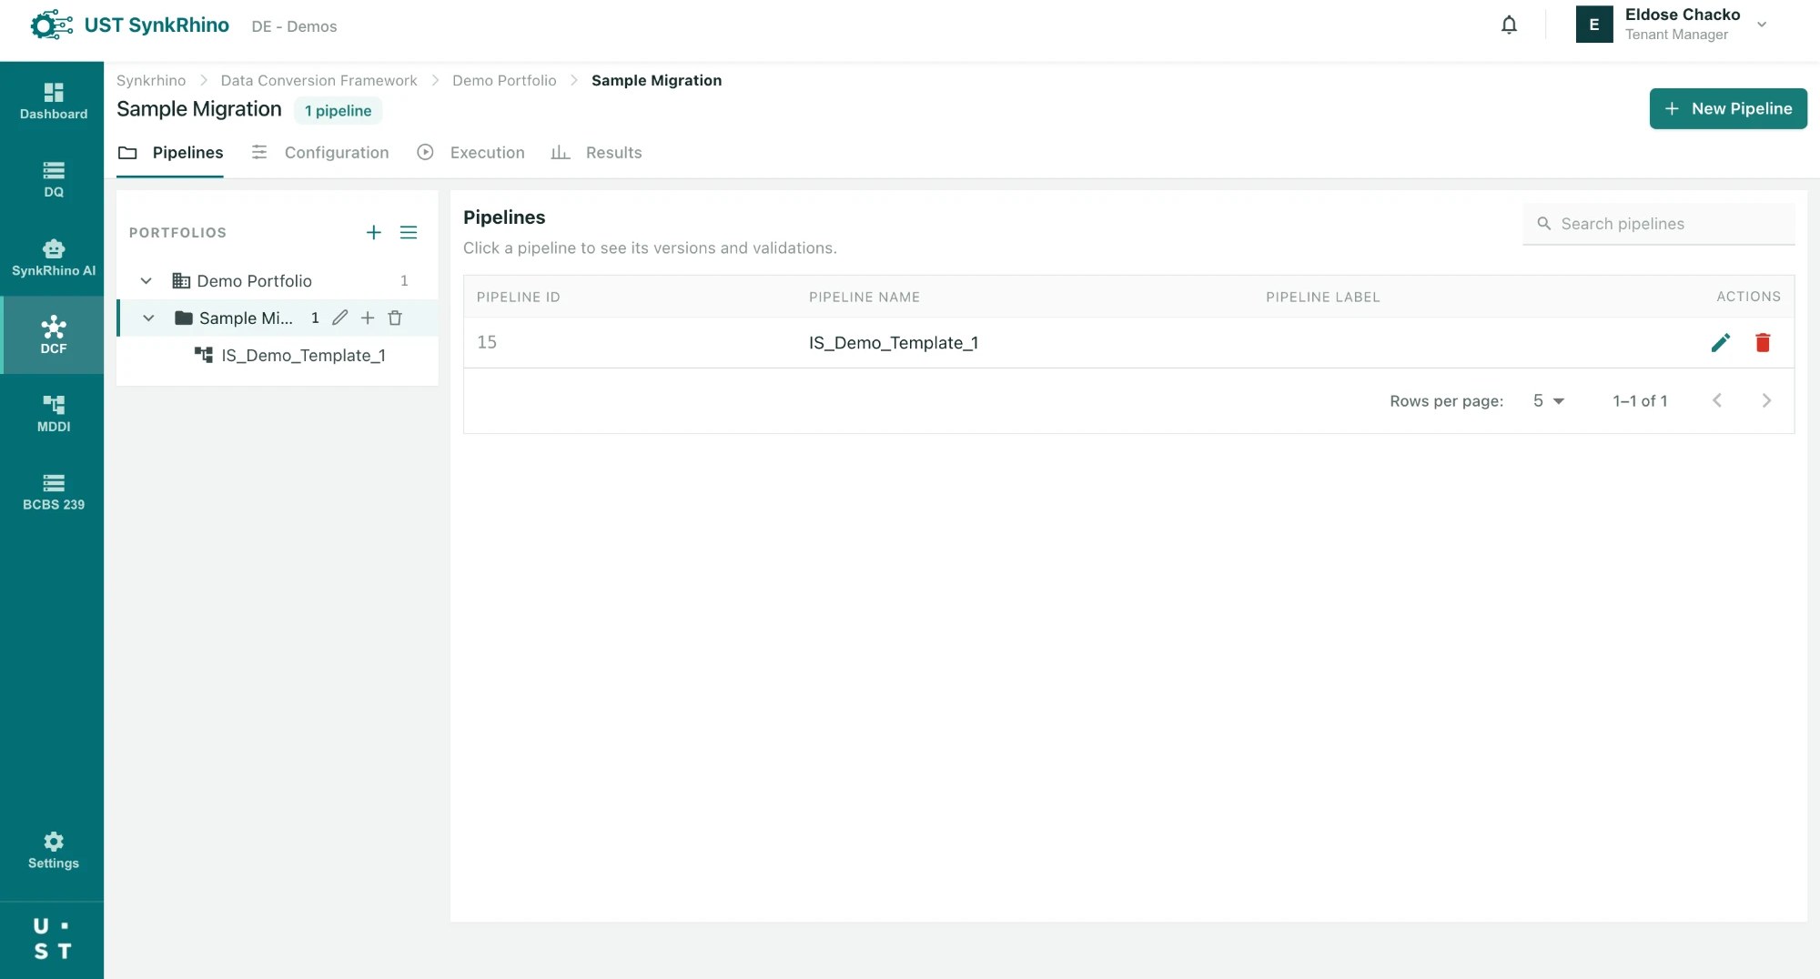1820x979 pixels.
Task: Focus the Search pipelines field
Action: tap(1659, 224)
